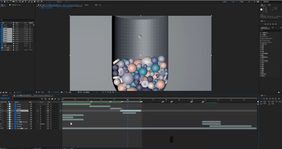Image resolution: width=282 pixels, height=149 pixels.
Task: Open the Effects & Presets panel tab
Action: pyautogui.click(x=264, y=27)
